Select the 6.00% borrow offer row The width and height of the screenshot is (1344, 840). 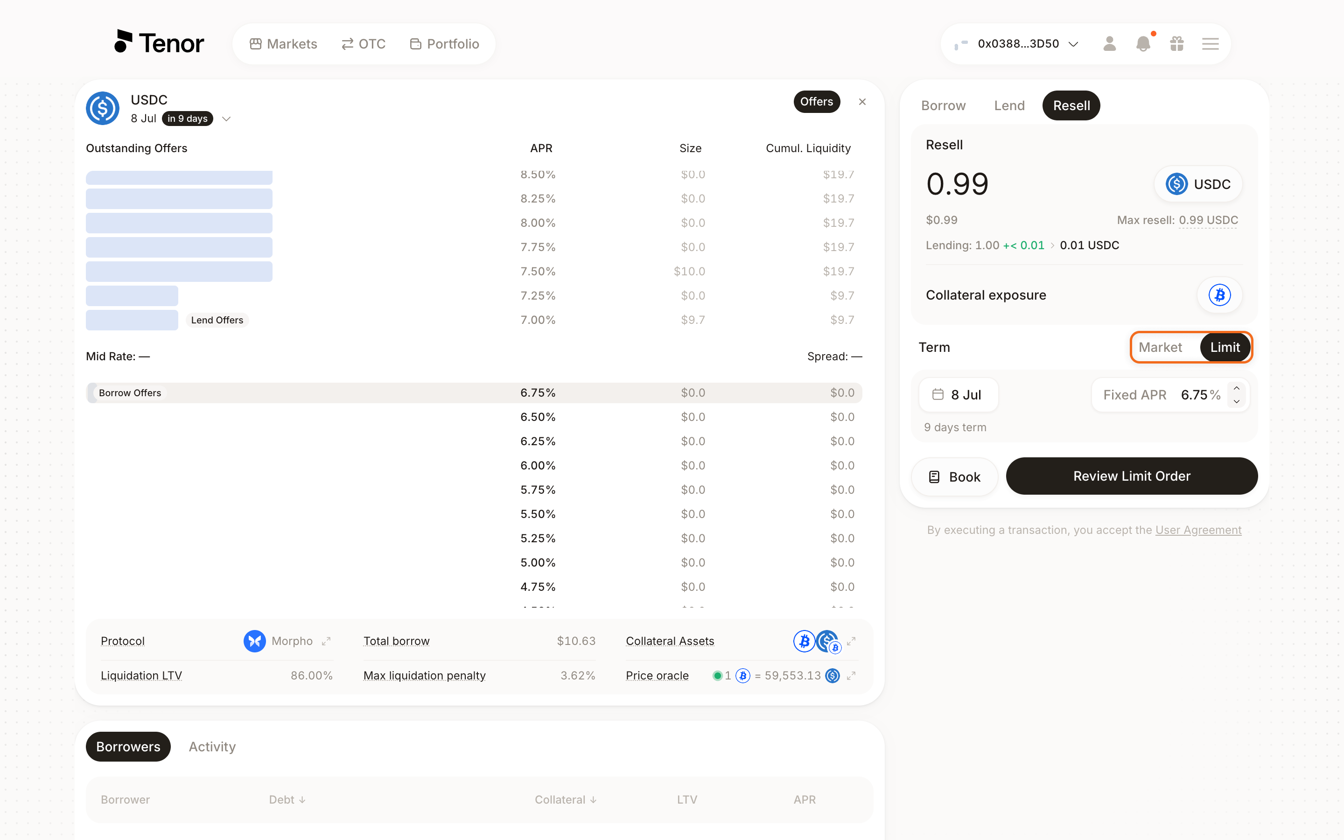click(x=474, y=466)
